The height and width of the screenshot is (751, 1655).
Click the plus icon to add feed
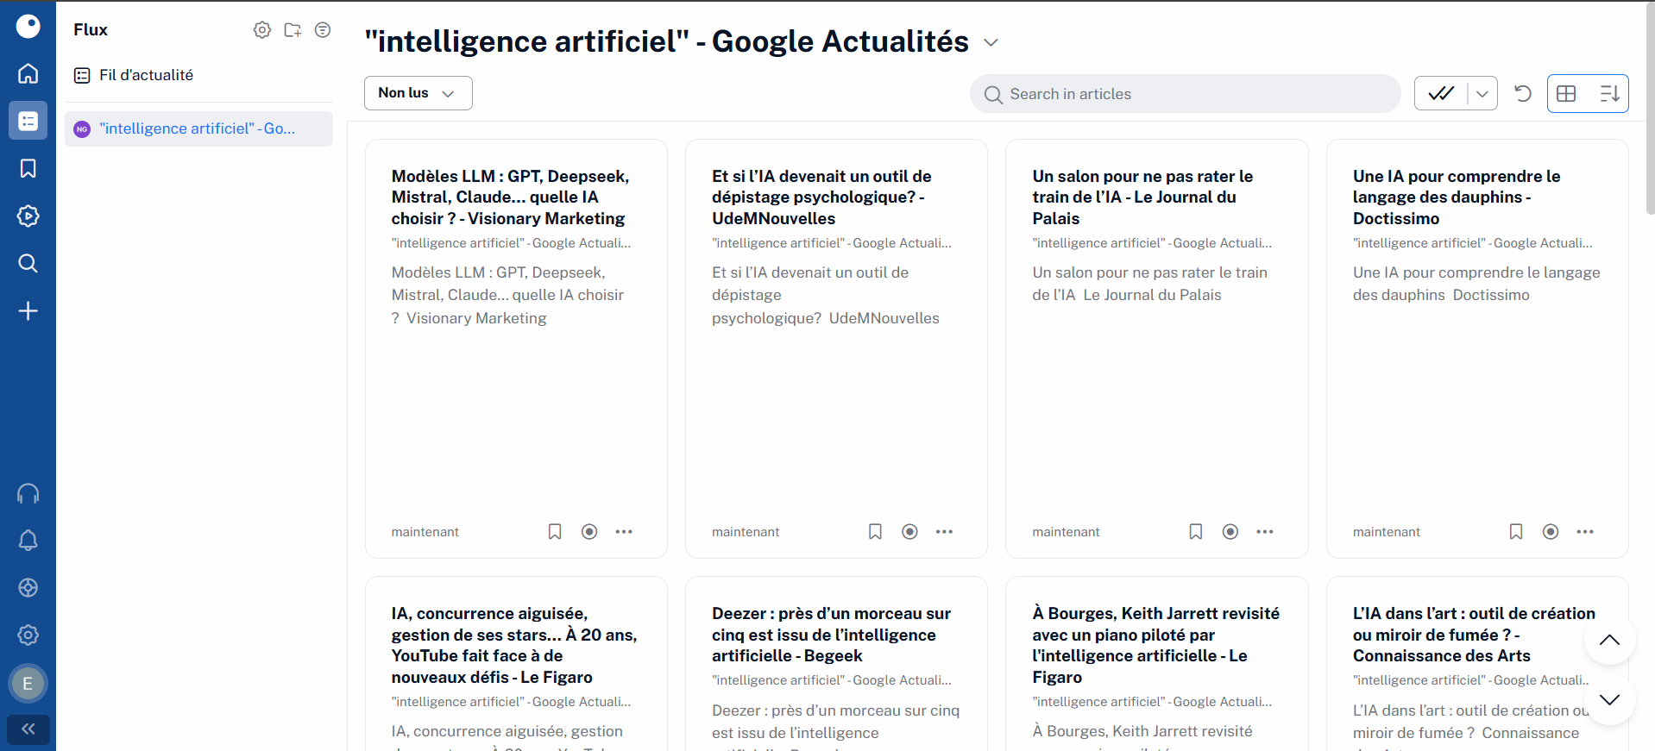[x=28, y=310]
